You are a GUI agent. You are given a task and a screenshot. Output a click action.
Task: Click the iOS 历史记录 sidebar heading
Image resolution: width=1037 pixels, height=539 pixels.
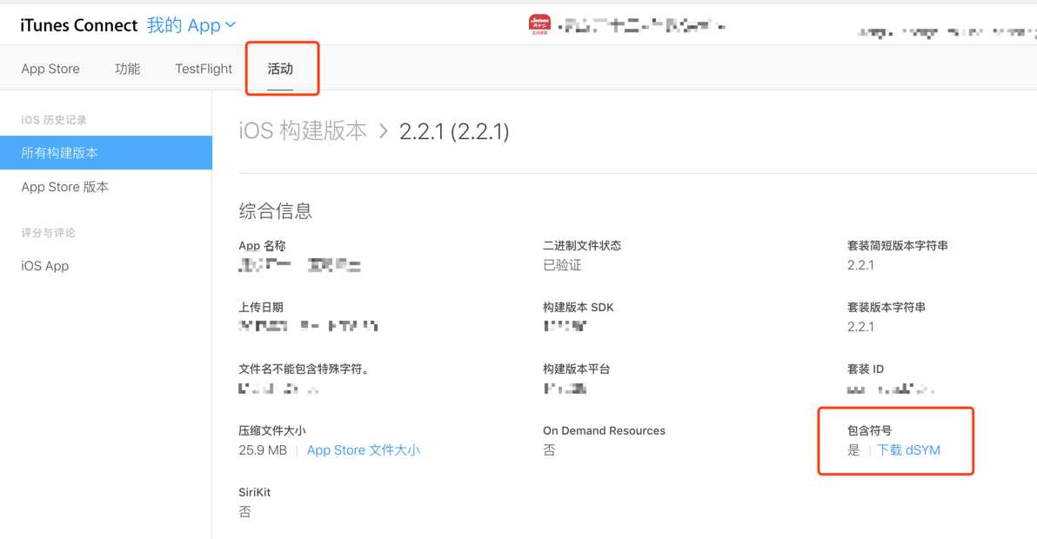54,120
